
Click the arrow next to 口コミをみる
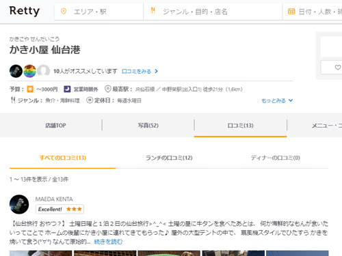click(156, 71)
